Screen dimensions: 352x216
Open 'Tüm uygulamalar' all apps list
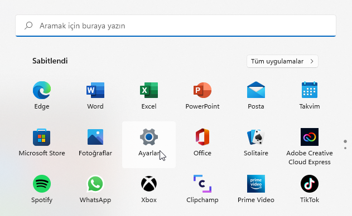pyautogui.click(x=282, y=61)
